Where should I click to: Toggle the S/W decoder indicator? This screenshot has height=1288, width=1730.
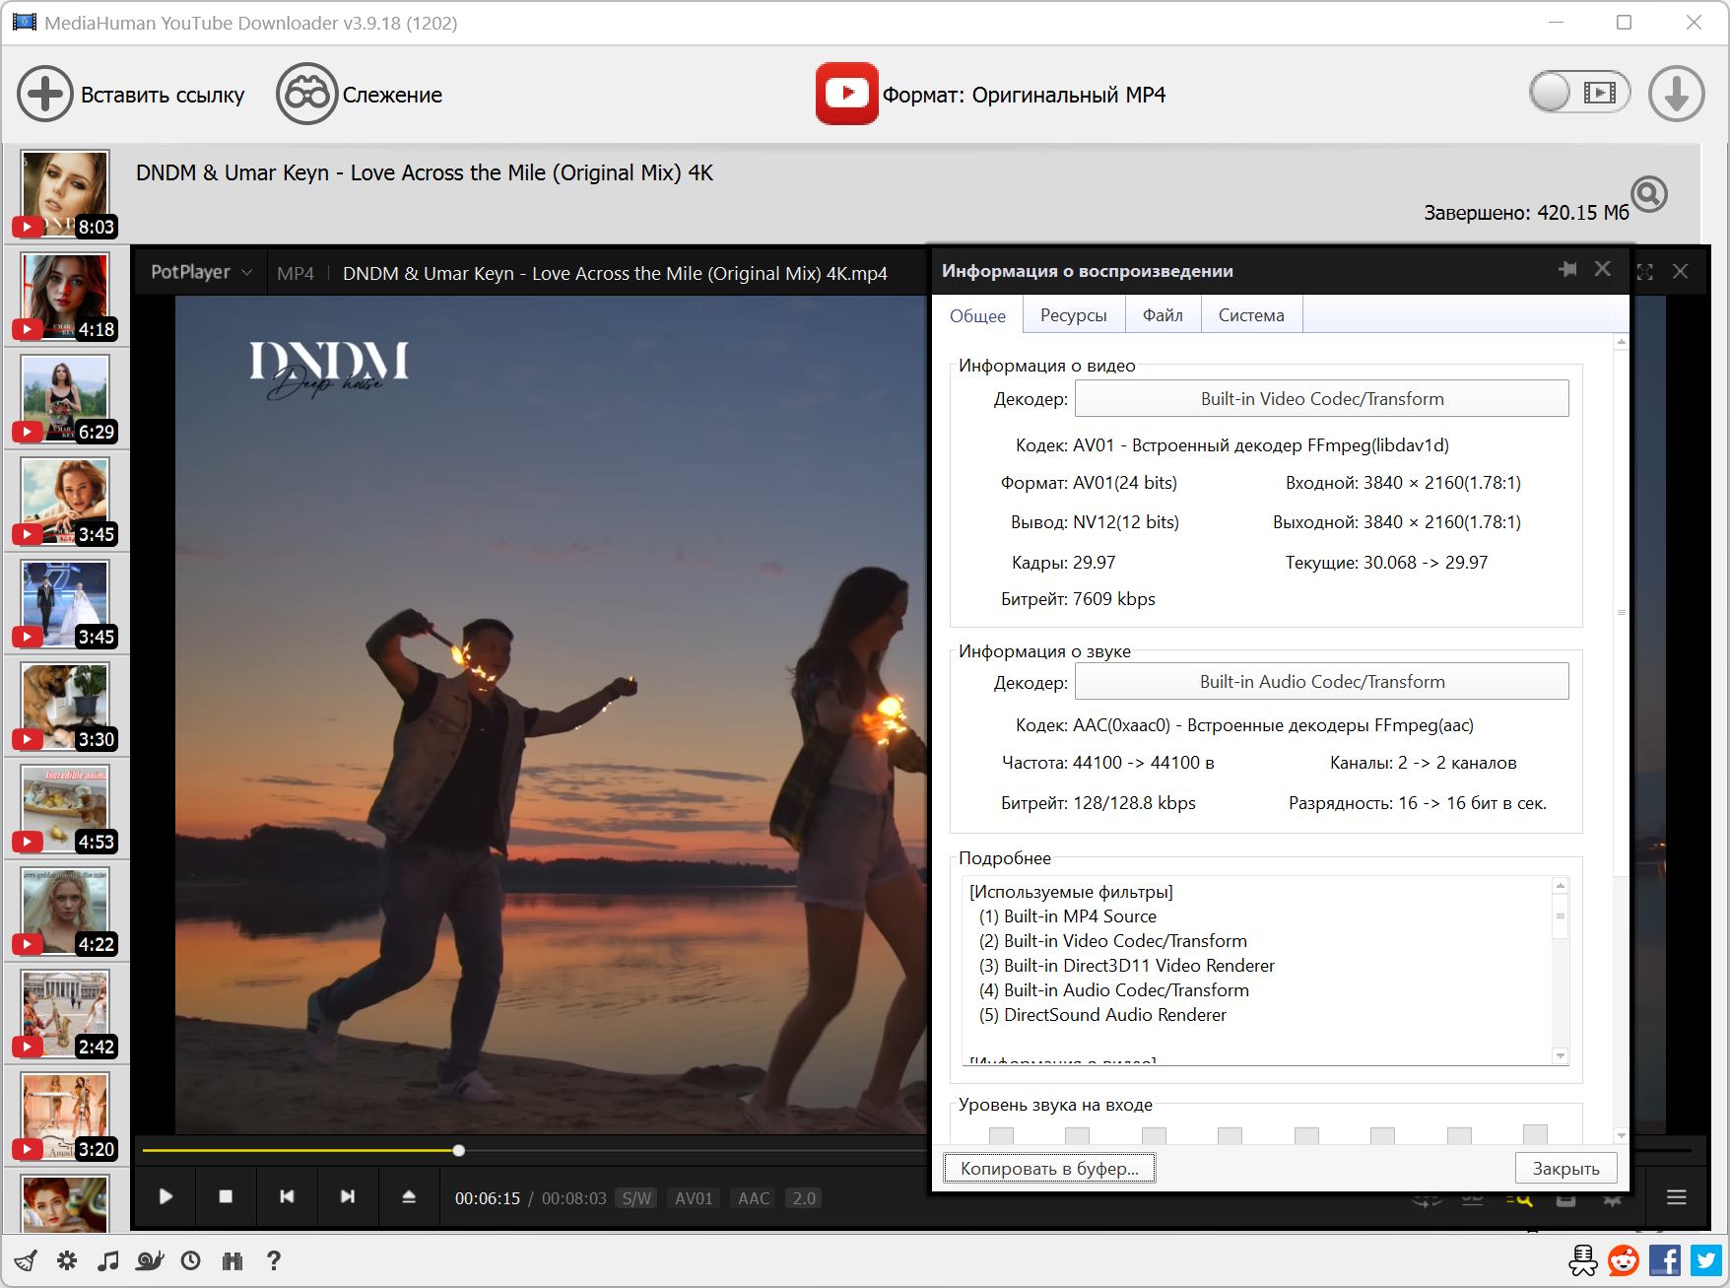[x=636, y=1198]
